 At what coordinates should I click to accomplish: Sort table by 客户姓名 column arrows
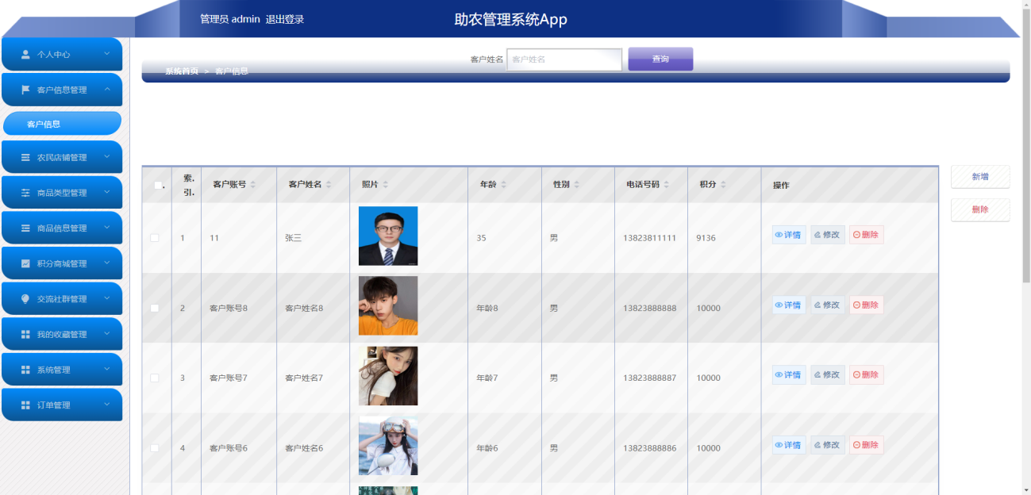[329, 185]
